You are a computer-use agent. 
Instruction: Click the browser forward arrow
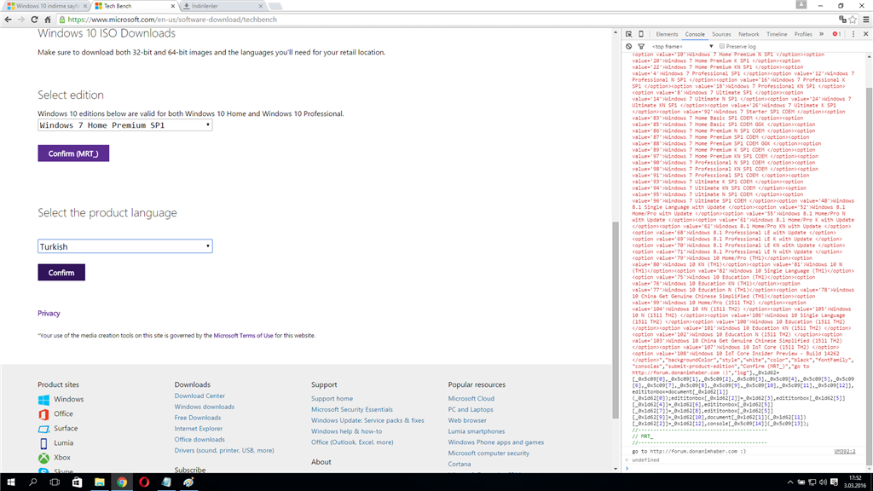[x=21, y=20]
